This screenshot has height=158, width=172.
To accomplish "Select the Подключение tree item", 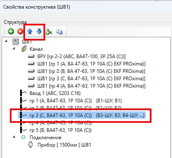I will 46,138.
